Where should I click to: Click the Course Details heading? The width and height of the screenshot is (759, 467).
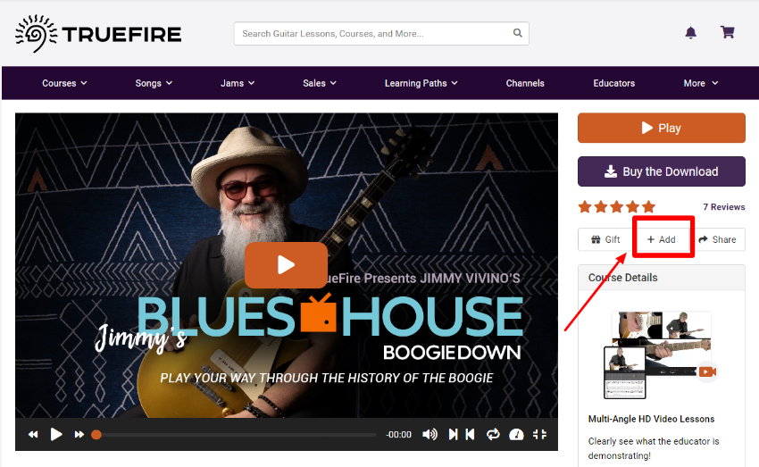622,278
